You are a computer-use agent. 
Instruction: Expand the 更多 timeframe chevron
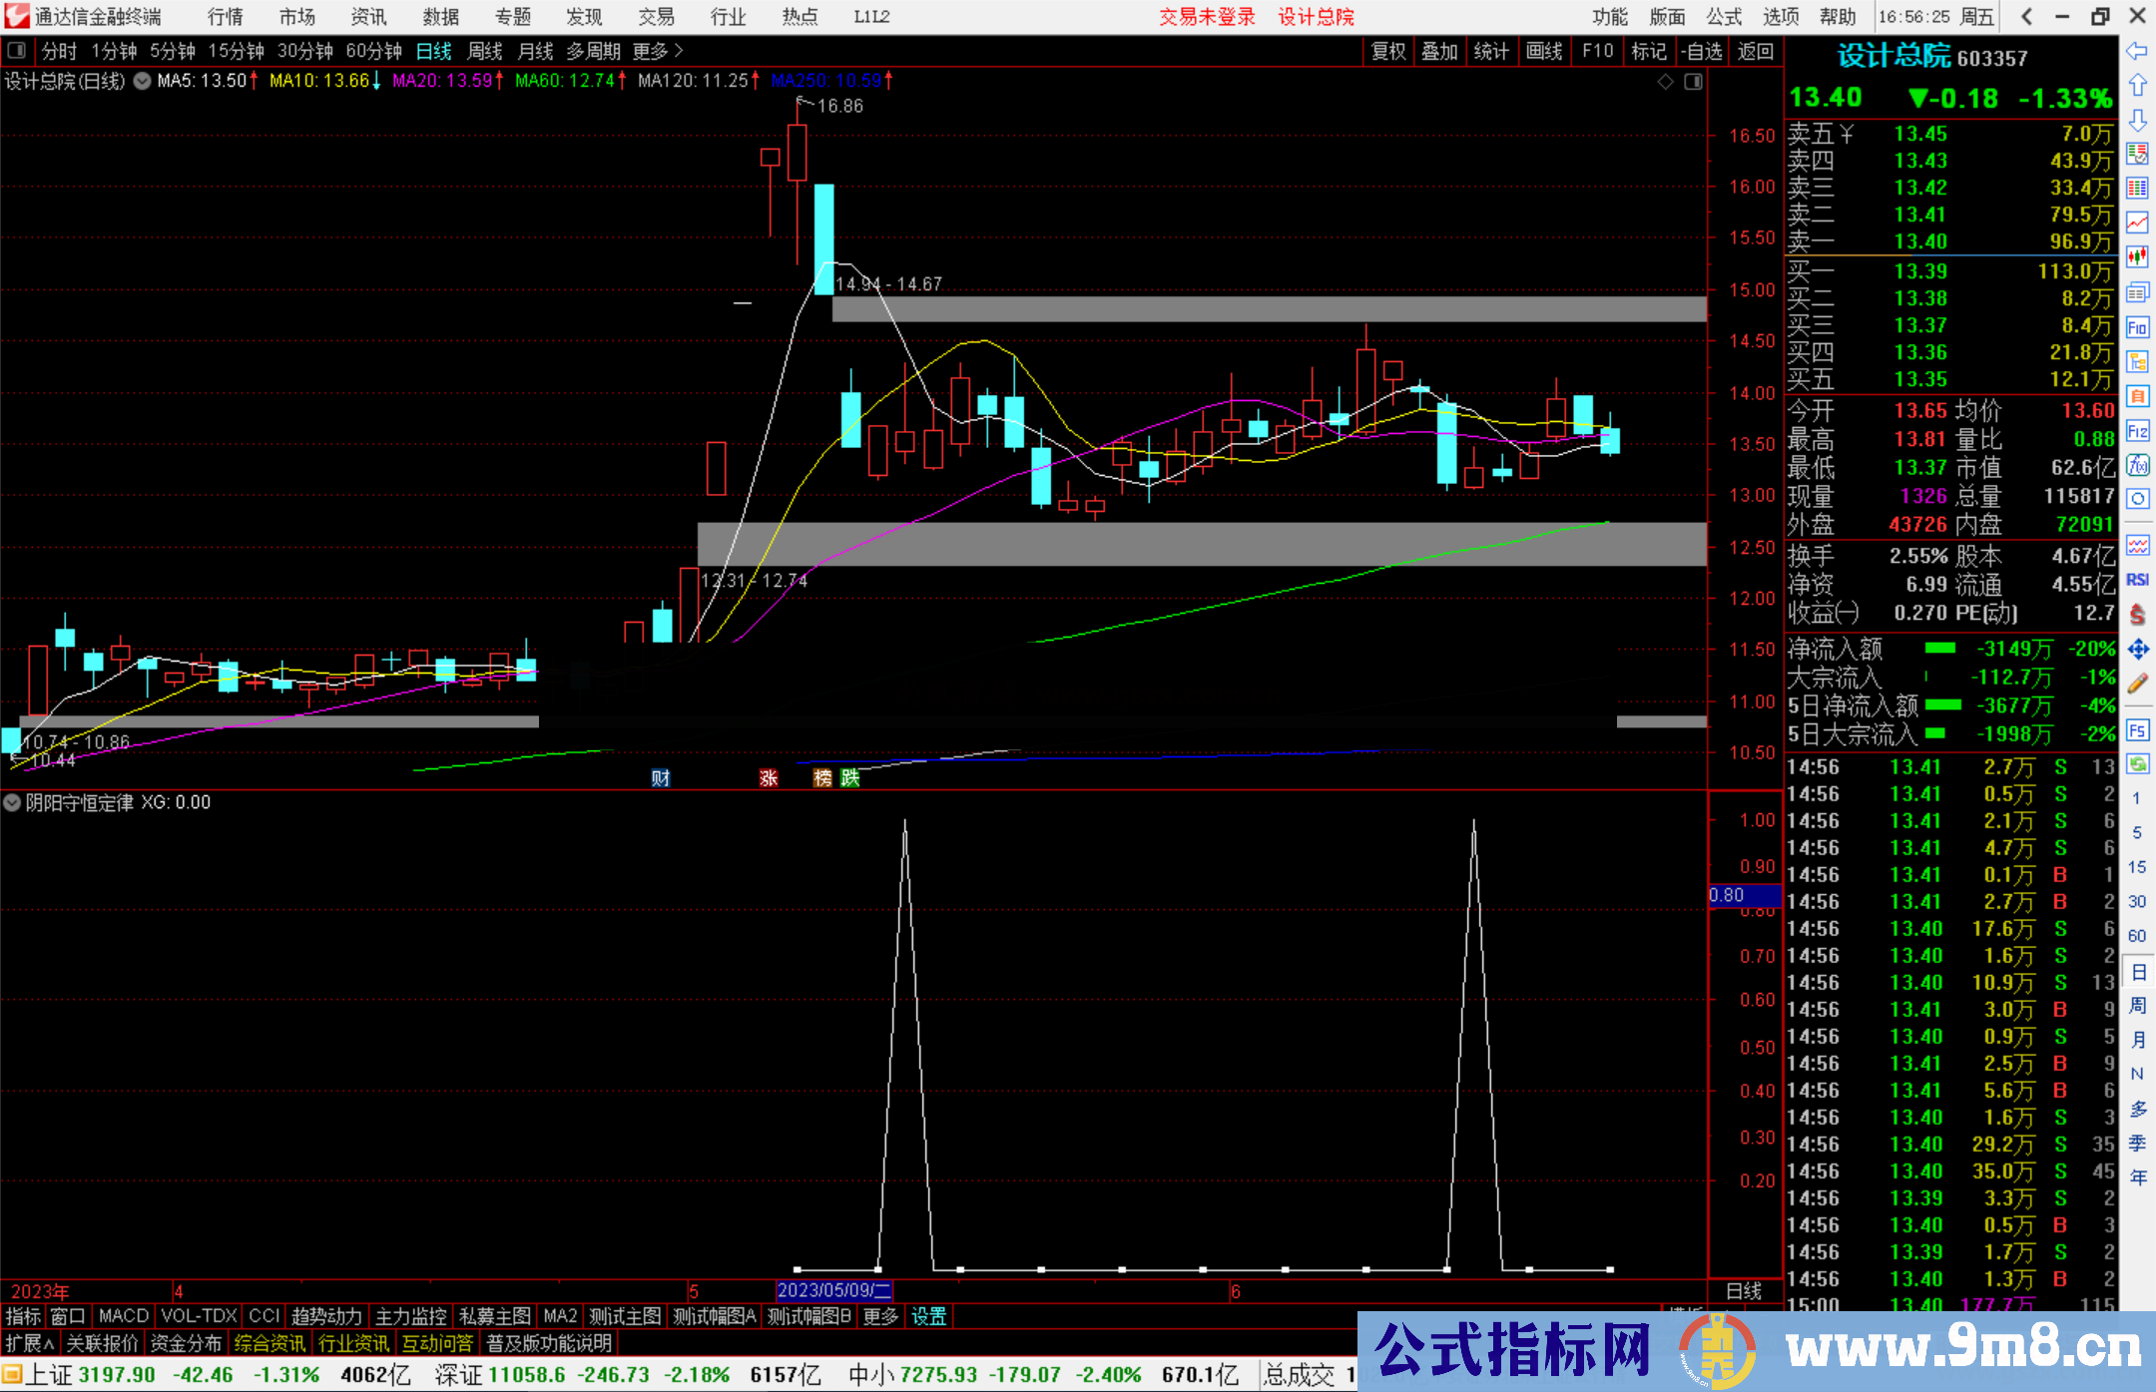pos(679,50)
